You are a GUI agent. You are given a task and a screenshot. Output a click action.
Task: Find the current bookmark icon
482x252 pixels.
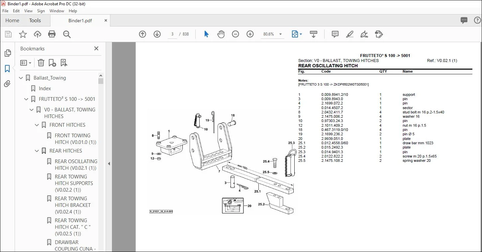[x=64, y=63]
